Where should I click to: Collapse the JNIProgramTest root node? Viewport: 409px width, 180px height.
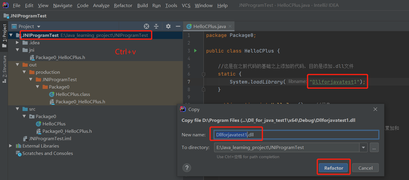pos(11,35)
